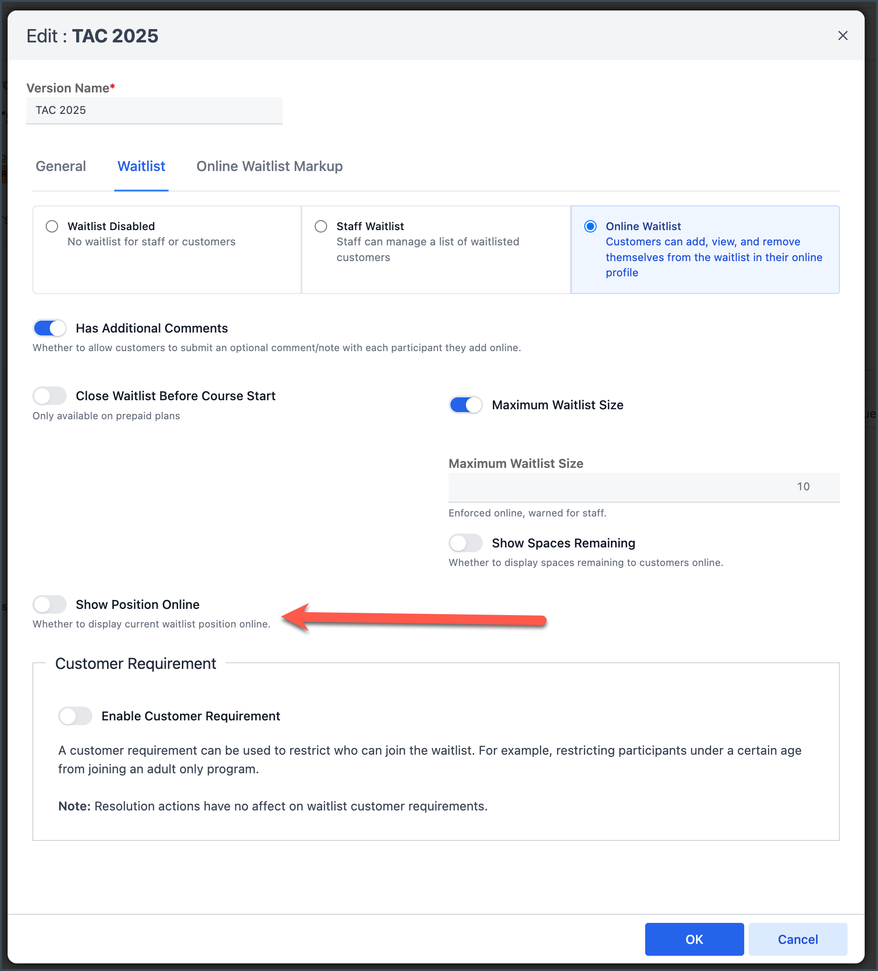This screenshot has height=971, width=878.
Task: Select the Waitlist Disabled radio button
Action: click(52, 226)
